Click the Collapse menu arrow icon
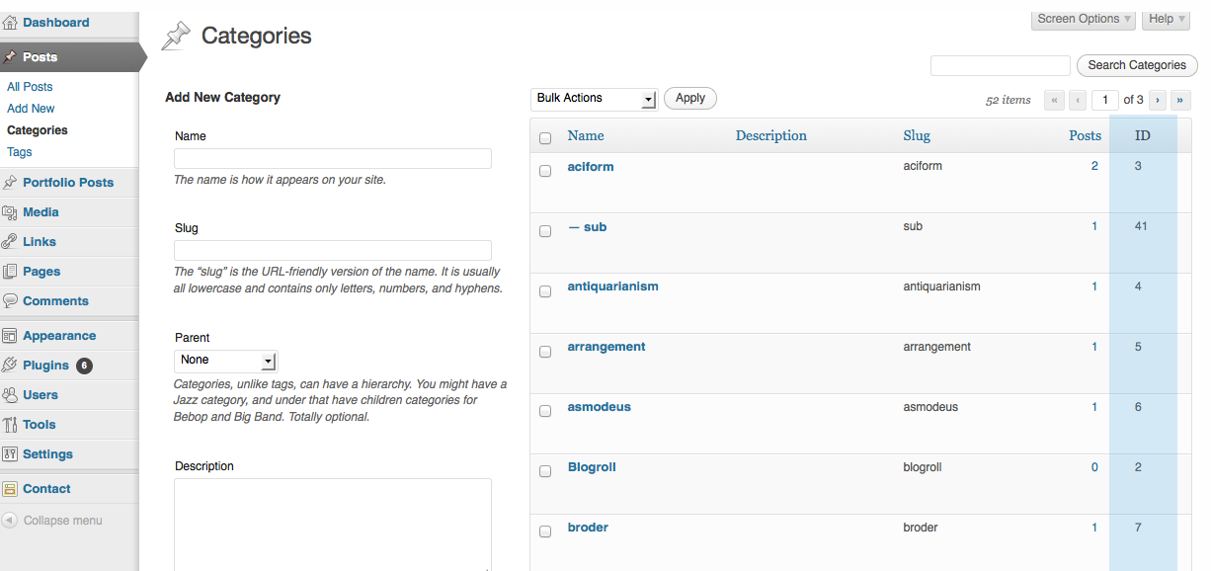This screenshot has height=571, width=1211. coord(10,521)
